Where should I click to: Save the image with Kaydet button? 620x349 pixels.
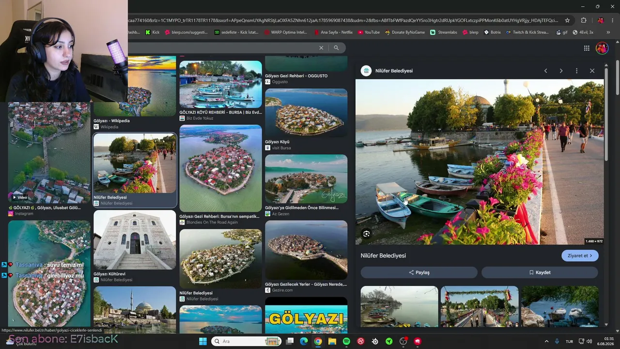click(x=540, y=272)
